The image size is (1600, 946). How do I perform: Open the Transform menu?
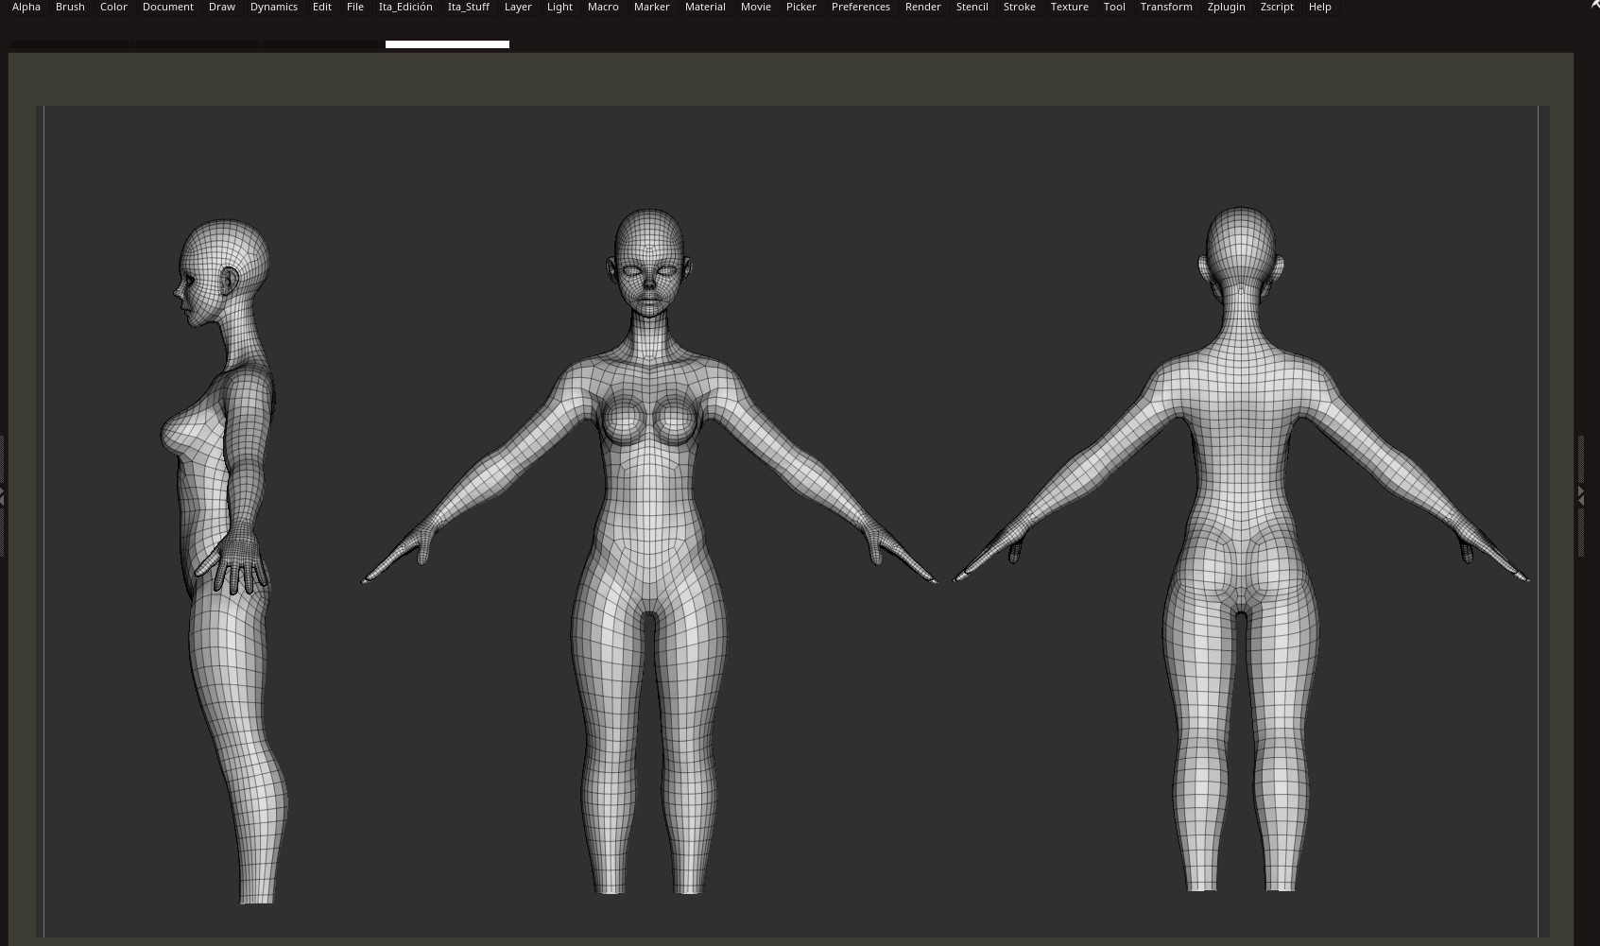click(1166, 7)
